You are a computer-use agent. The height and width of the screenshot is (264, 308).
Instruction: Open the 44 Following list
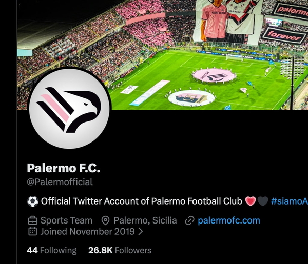tap(52, 250)
